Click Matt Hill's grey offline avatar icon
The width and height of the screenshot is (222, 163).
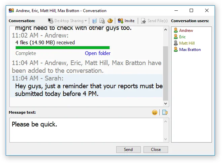176,43
